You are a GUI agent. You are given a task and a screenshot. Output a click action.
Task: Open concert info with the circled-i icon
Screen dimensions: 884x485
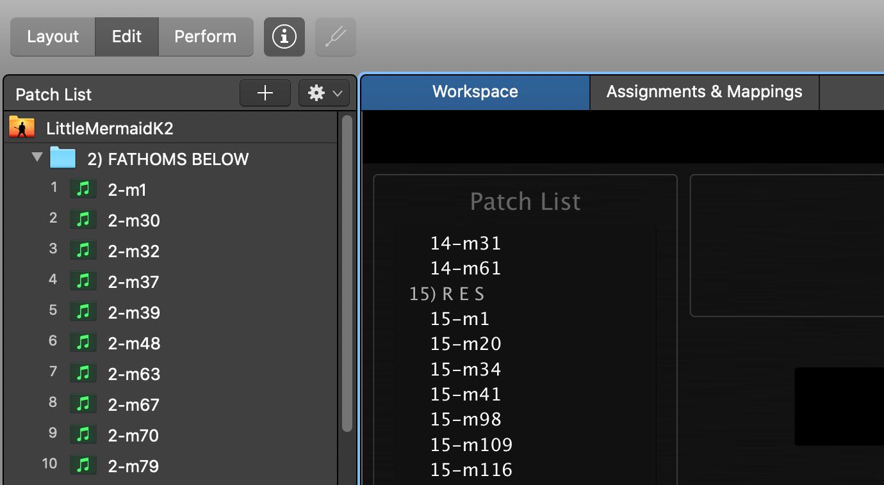click(284, 36)
